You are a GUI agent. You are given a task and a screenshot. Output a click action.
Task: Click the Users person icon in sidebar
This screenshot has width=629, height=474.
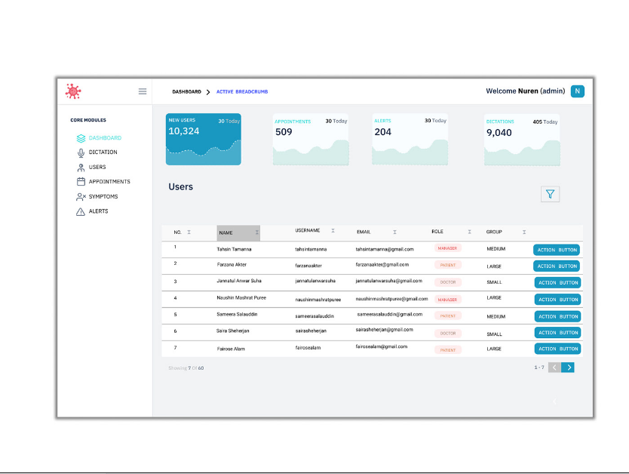(81, 168)
